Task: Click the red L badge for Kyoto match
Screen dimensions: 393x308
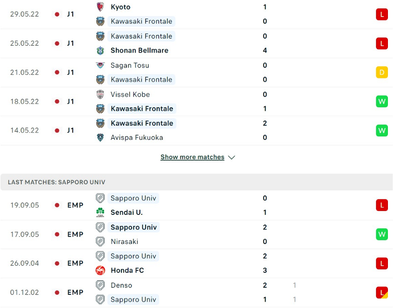Action: click(382, 14)
